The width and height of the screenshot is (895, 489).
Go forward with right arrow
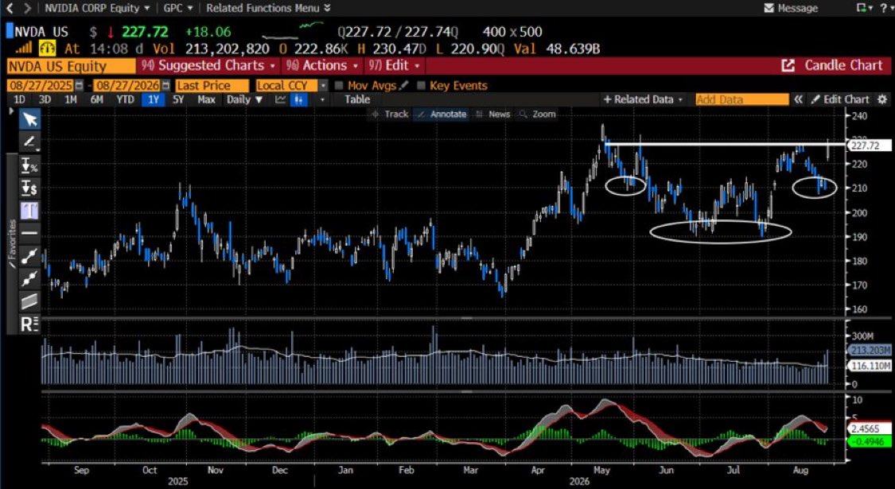26,8
